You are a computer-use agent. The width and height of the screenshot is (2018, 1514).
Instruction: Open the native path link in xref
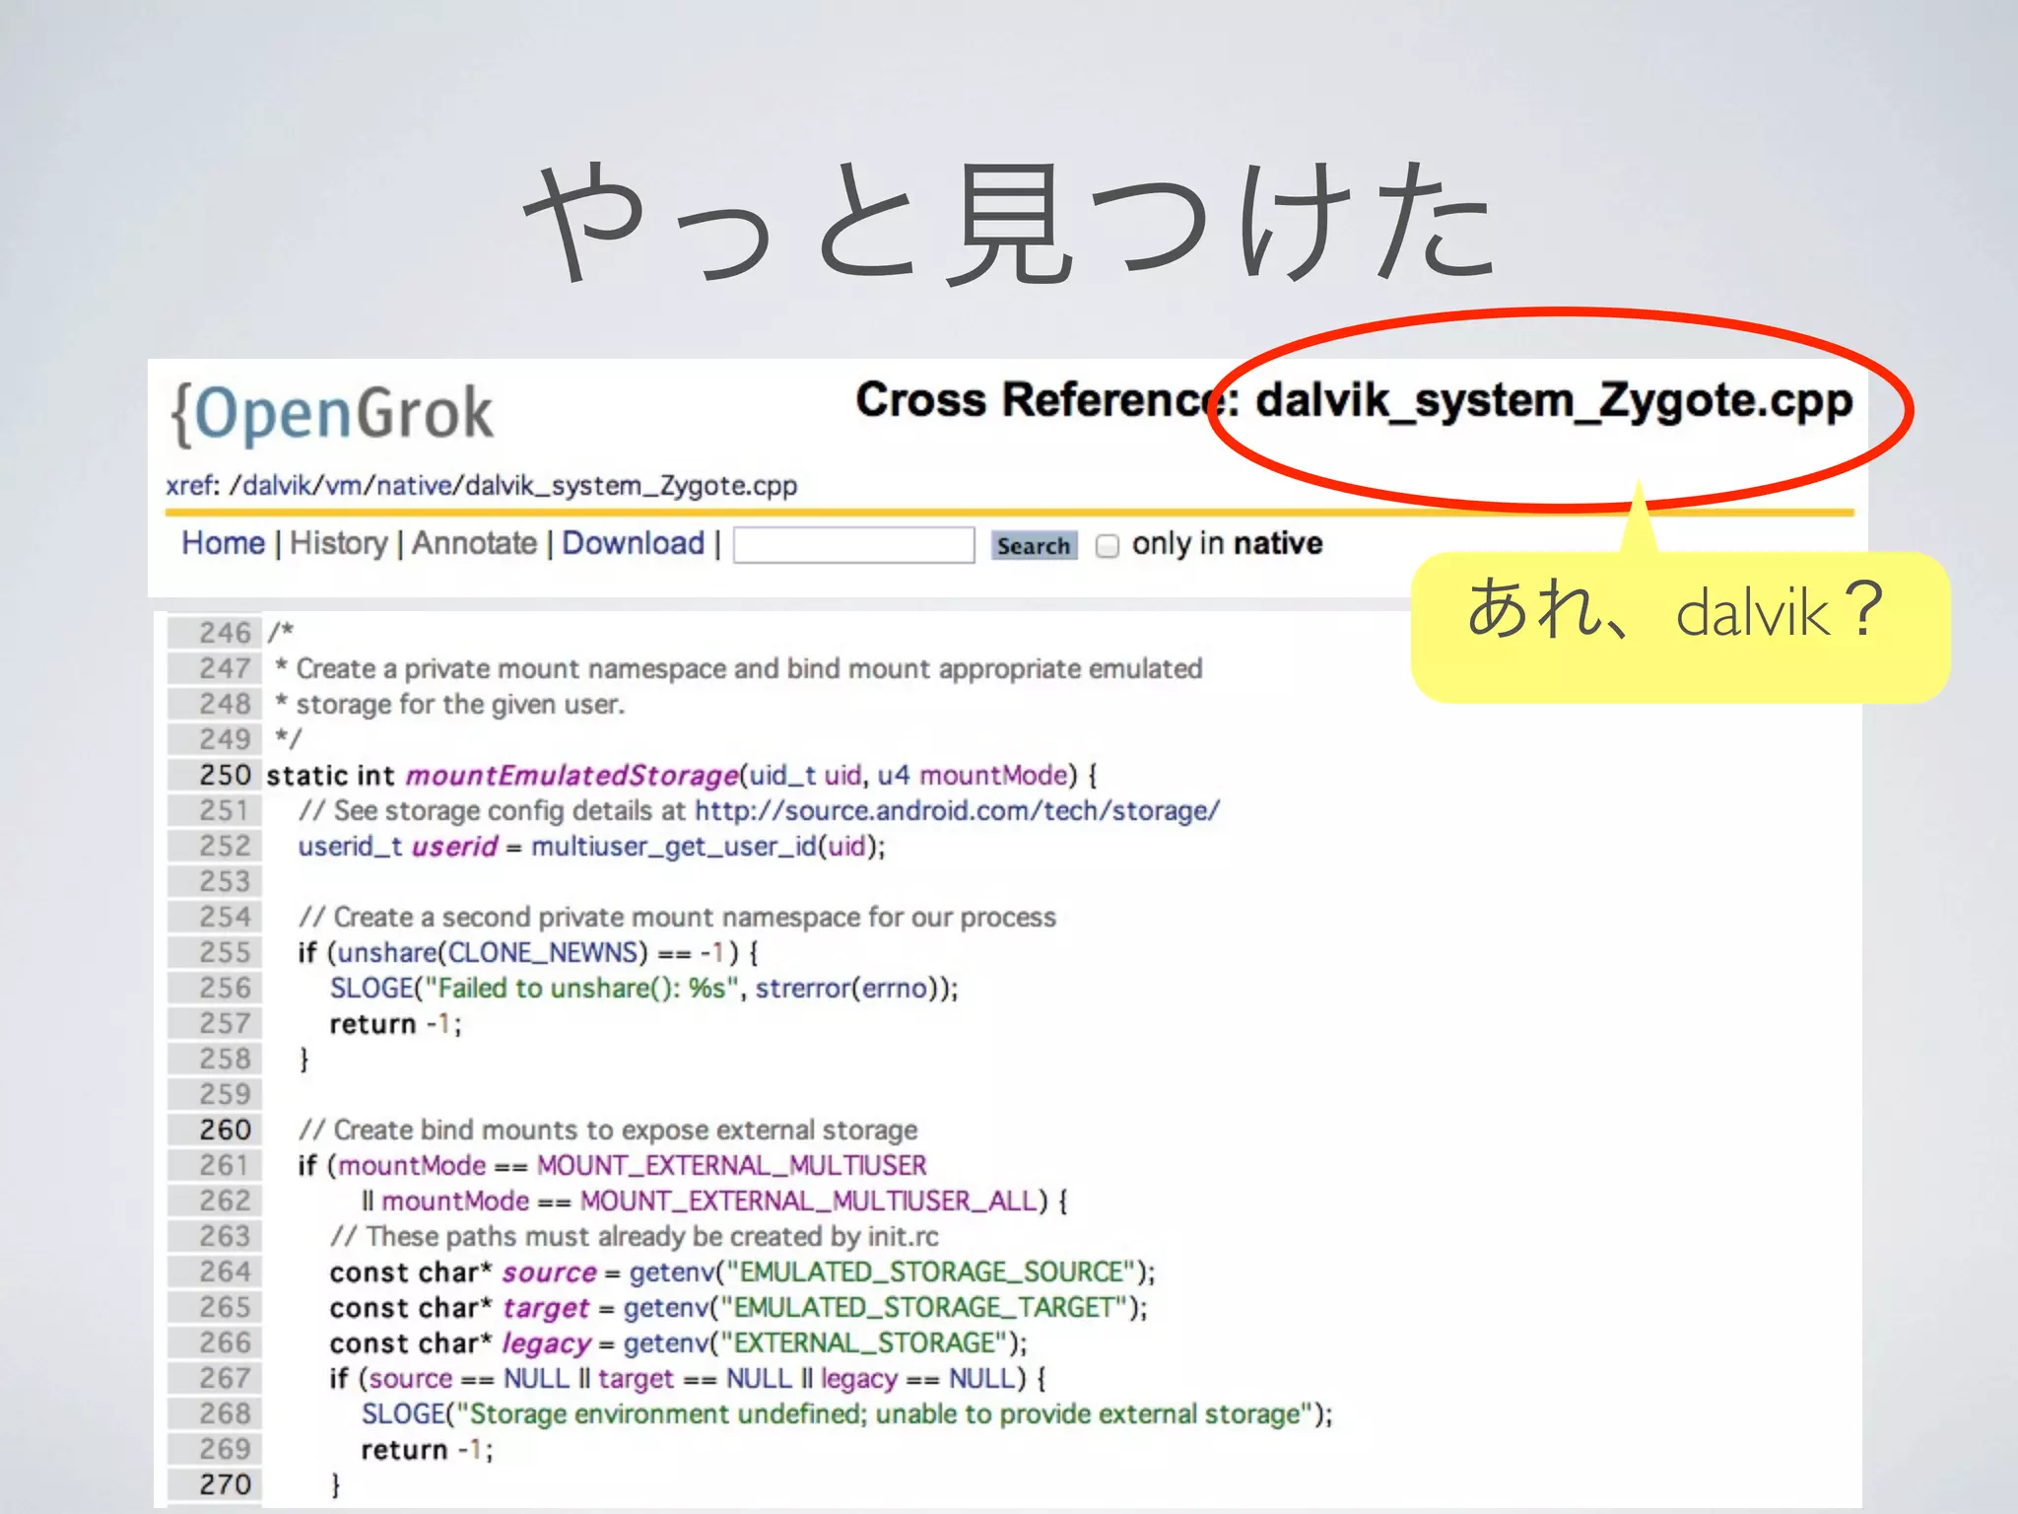pos(414,486)
